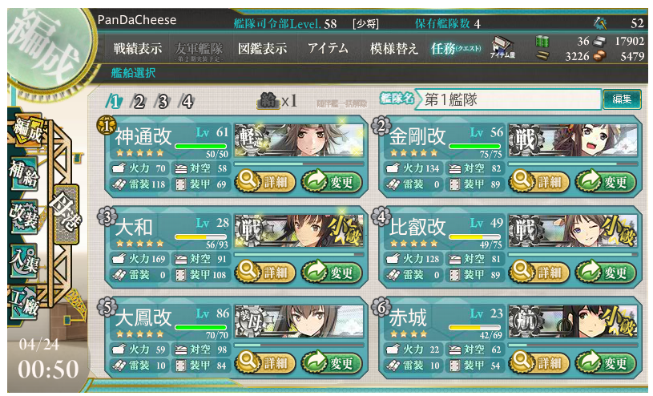
Task: Click the 編集 edit fleet name button
Action: 622,99
